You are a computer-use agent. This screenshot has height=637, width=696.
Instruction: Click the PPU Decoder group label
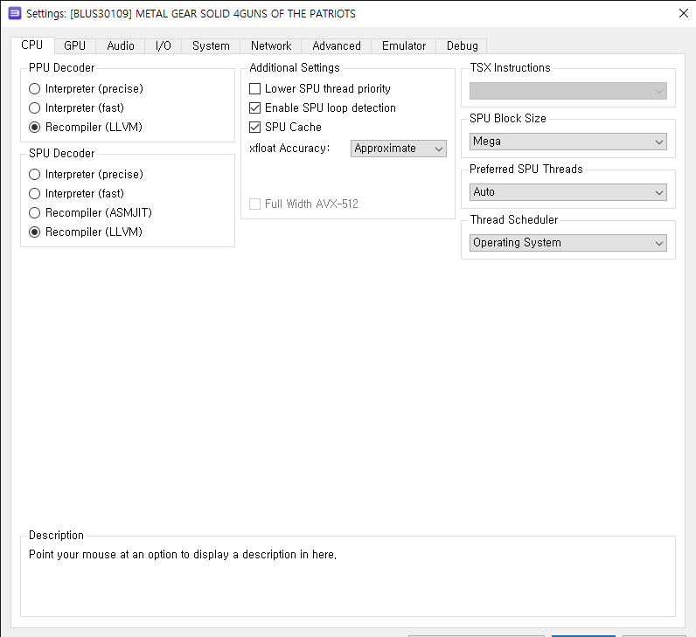62,68
